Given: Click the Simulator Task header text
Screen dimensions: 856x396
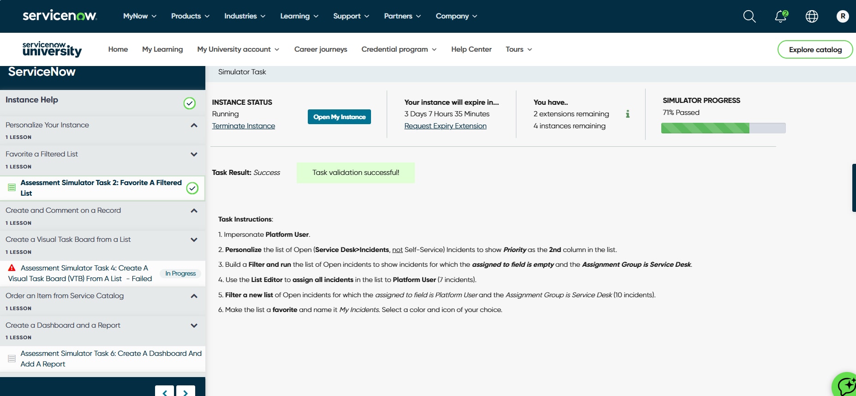Looking at the screenshot, I should click(242, 72).
